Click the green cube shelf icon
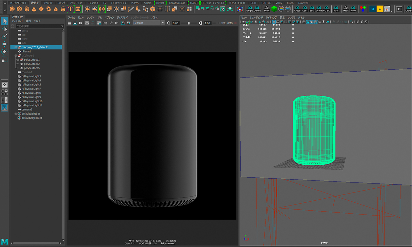Image resolution: width=412 pixels, height=247 pixels. tap(274, 9)
